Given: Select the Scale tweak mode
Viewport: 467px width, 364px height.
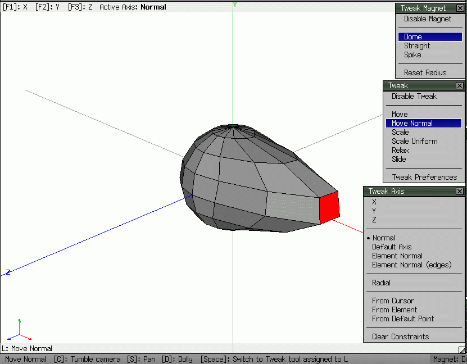Looking at the screenshot, I should [x=400, y=131].
